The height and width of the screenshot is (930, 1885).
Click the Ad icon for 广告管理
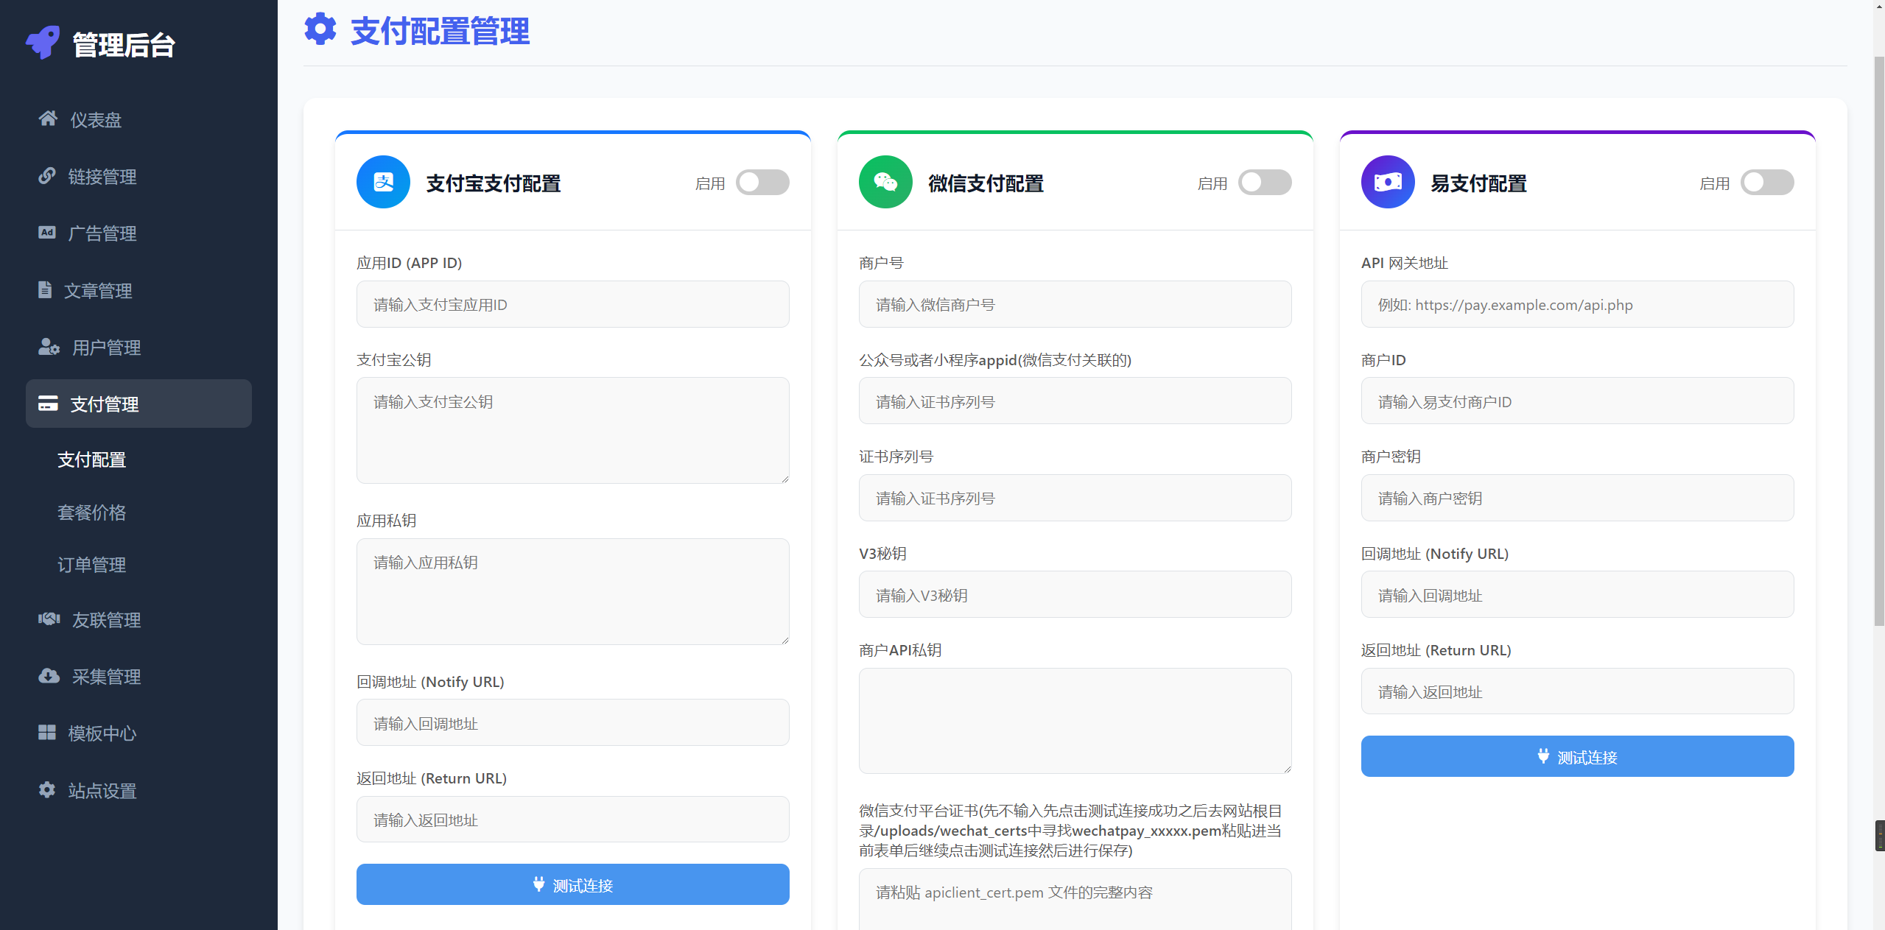click(47, 233)
